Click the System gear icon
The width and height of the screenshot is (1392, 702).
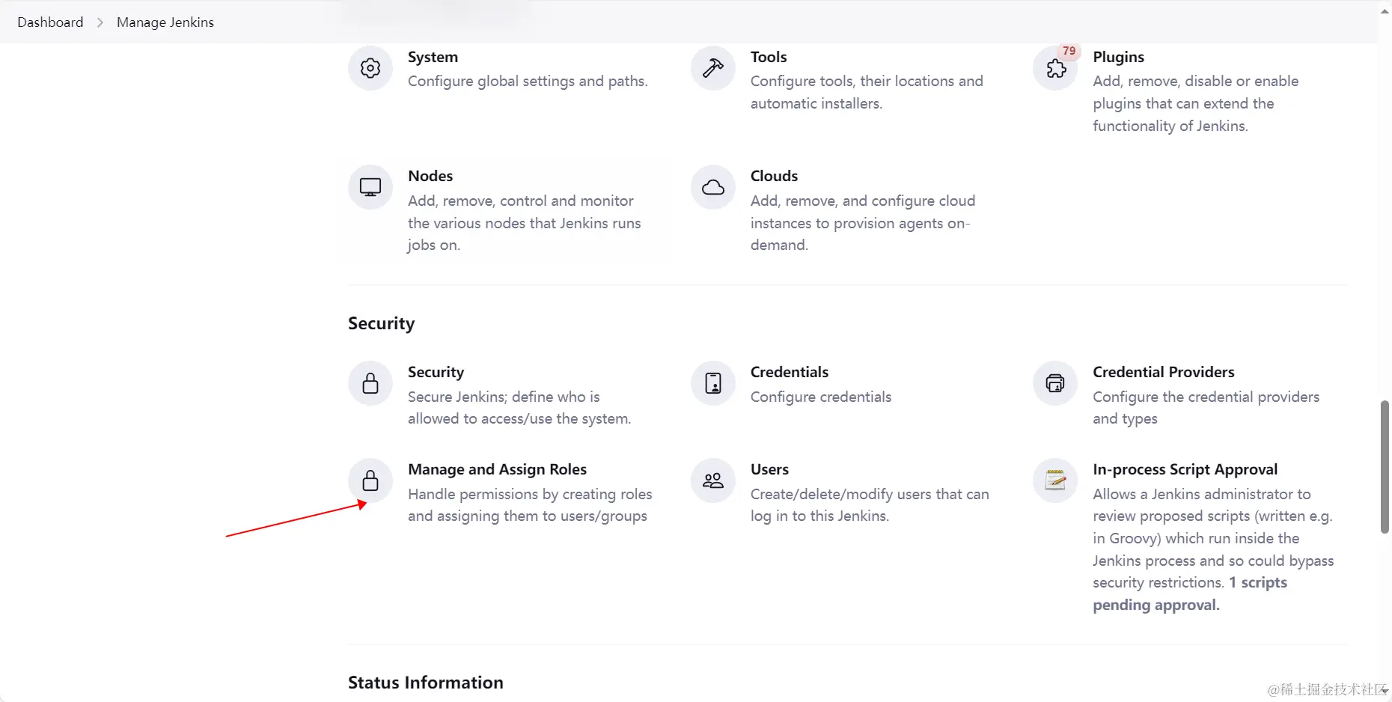coord(370,68)
